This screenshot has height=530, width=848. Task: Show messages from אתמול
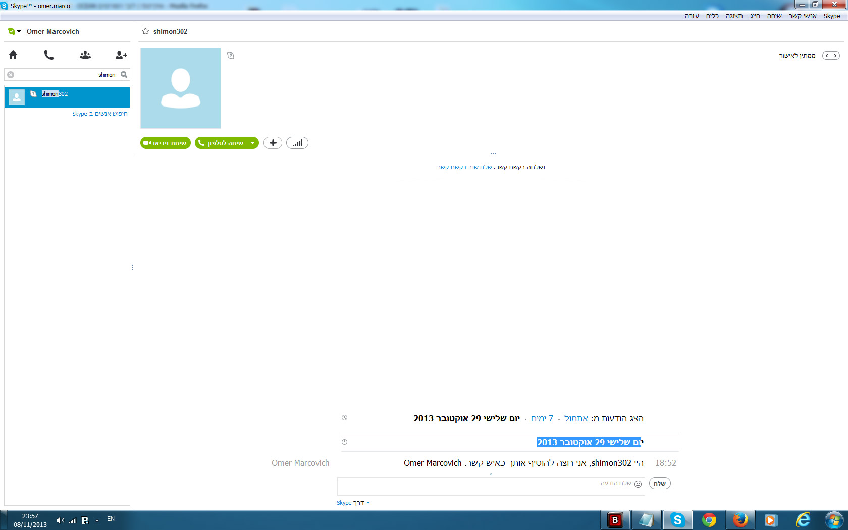click(x=576, y=418)
